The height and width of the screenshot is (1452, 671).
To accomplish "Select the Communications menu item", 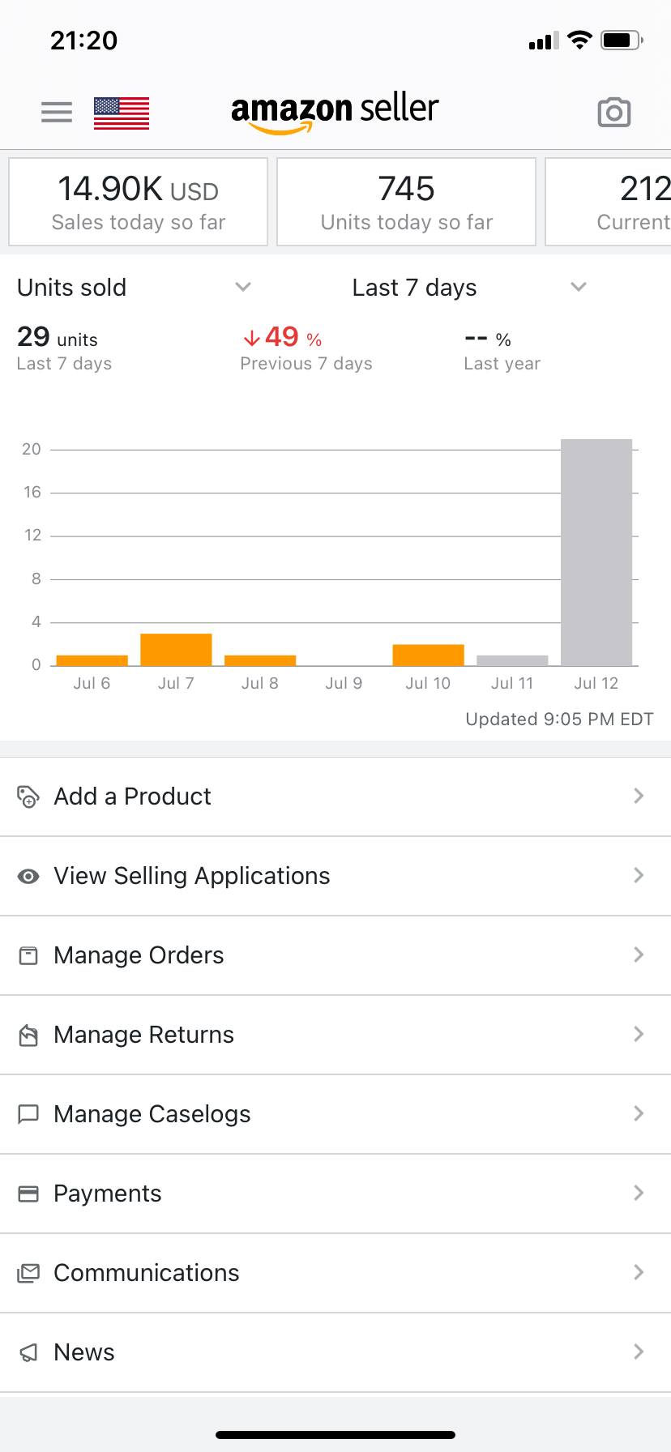I will point(147,1273).
